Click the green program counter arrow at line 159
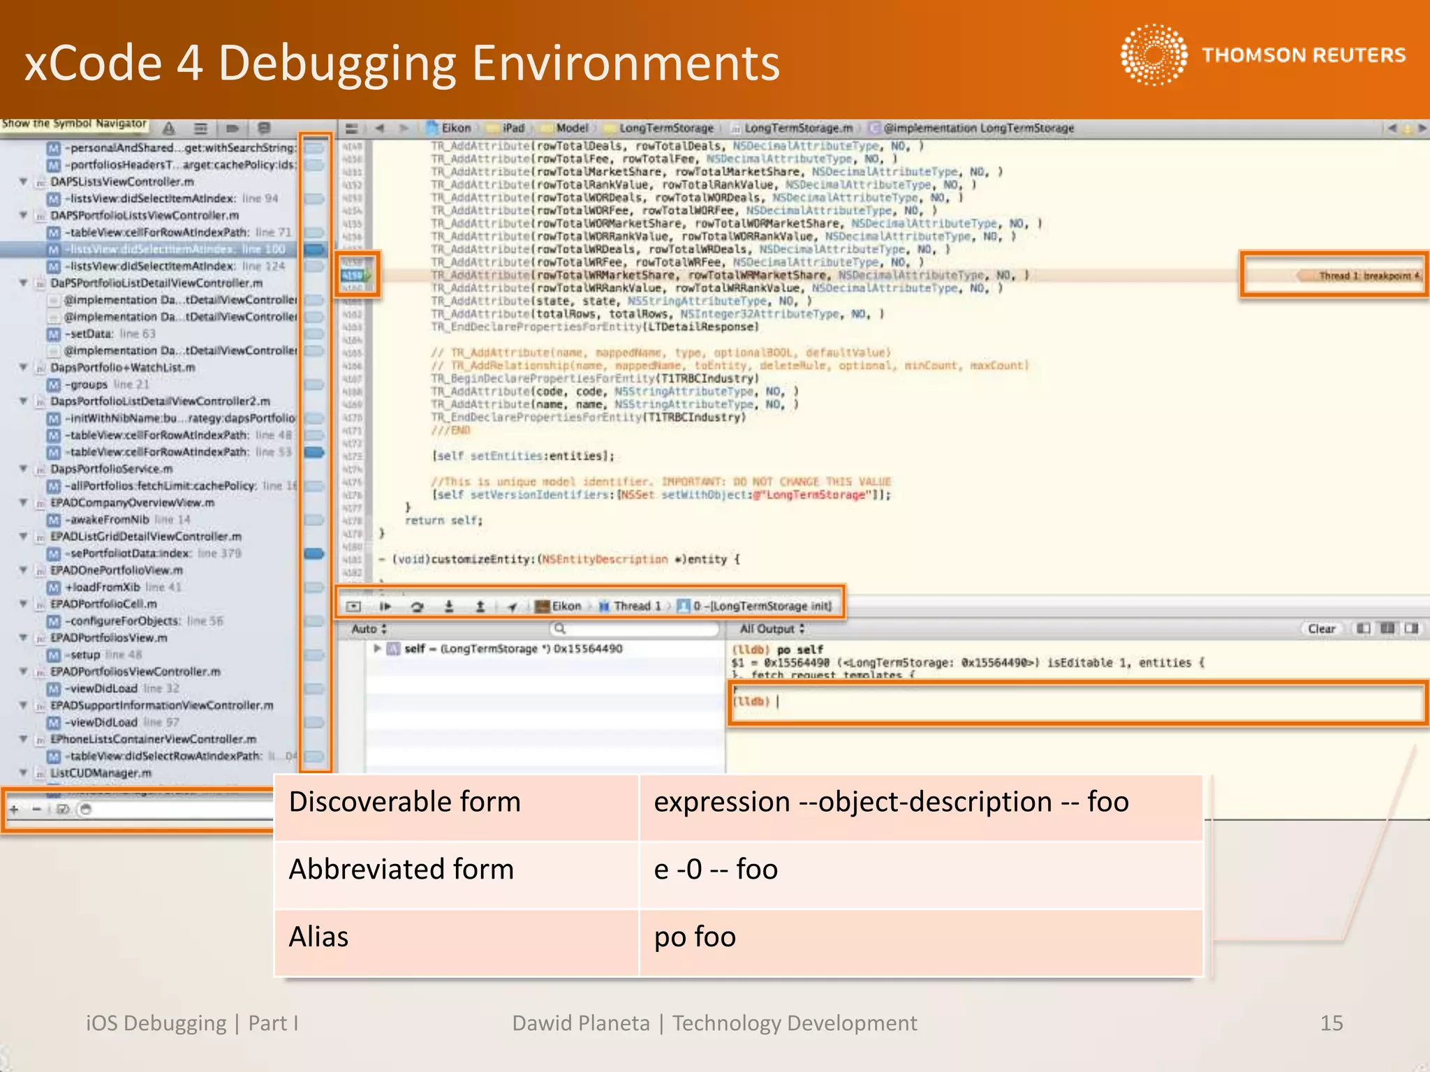Image resolution: width=1430 pixels, height=1072 pixels. [368, 276]
